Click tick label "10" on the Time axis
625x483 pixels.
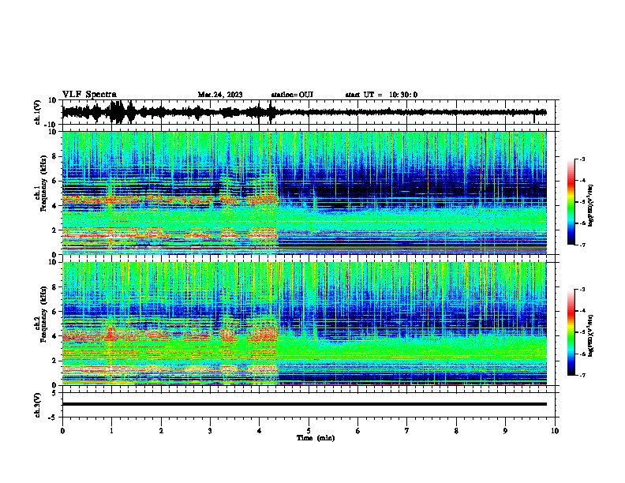tap(555, 431)
